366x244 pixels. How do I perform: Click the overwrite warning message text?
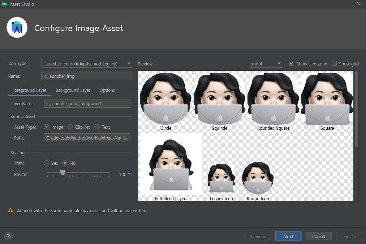(82, 210)
